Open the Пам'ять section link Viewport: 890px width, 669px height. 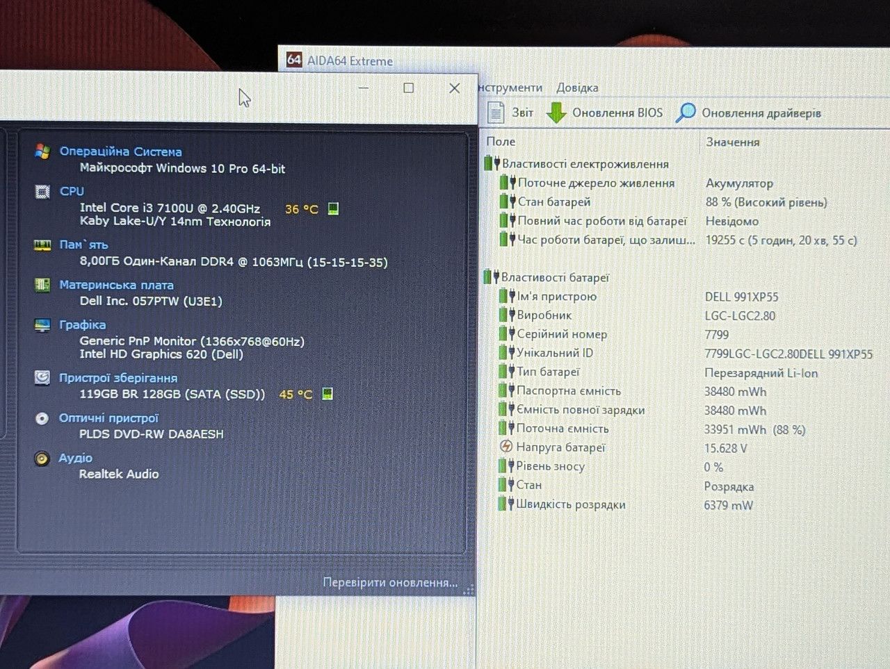point(83,245)
